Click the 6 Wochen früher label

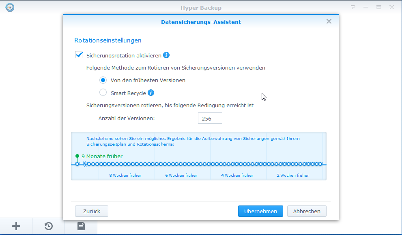click(x=181, y=176)
